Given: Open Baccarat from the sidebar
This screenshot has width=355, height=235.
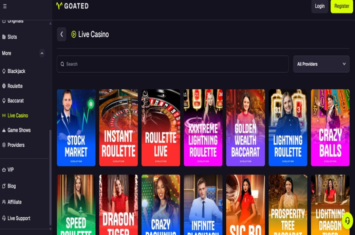Looking at the screenshot, I should point(13,101).
